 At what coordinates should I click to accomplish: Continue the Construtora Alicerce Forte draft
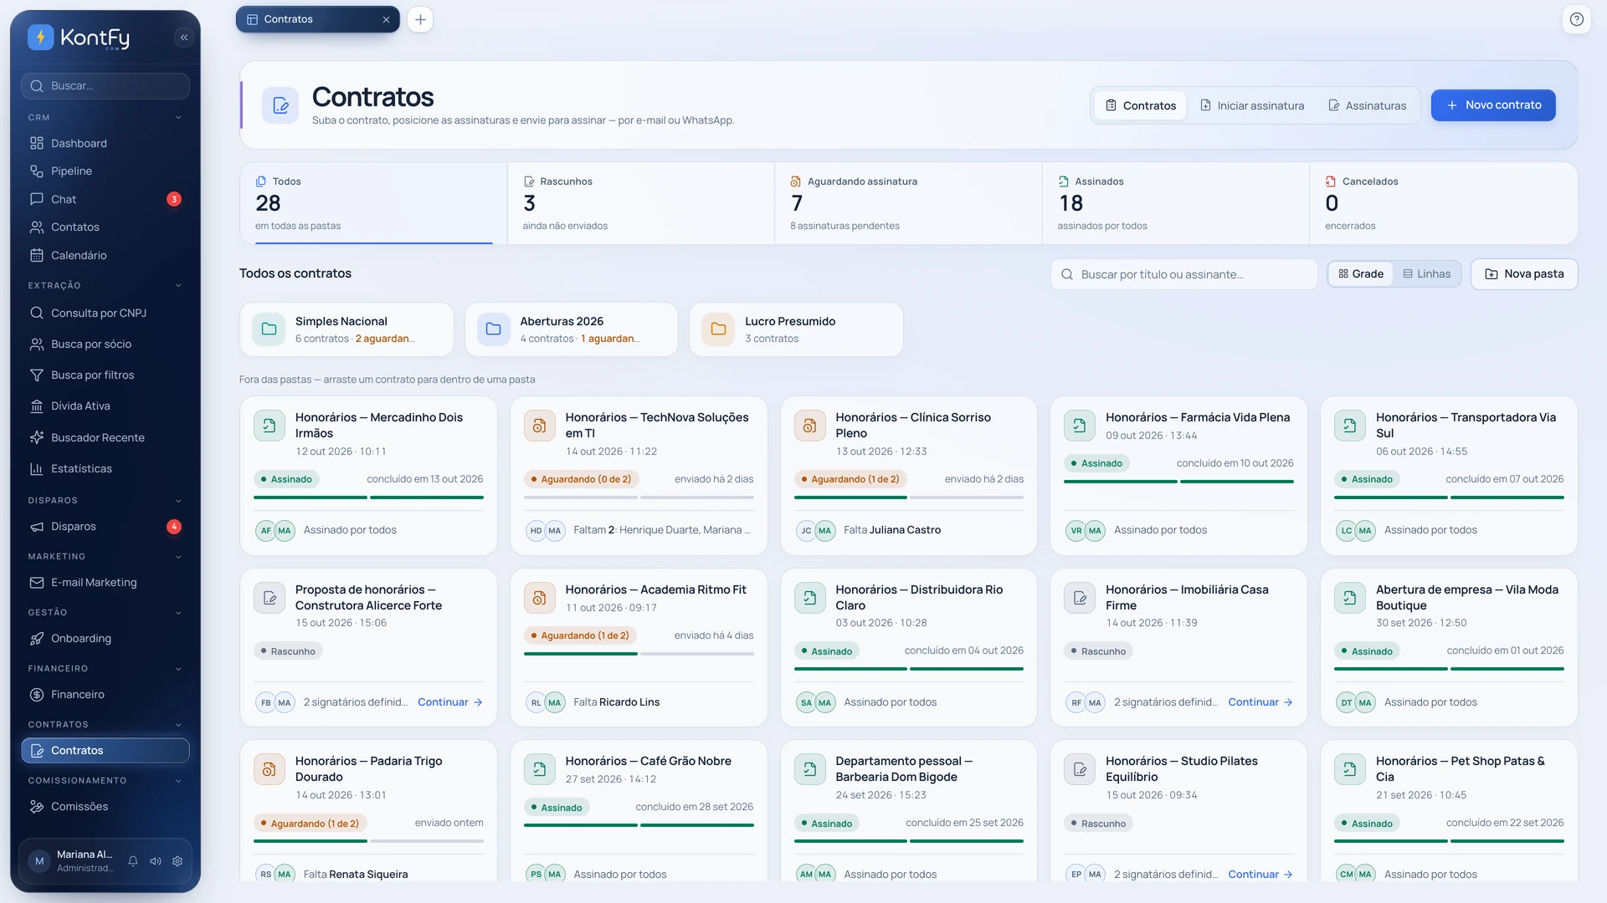tap(450, 702)
